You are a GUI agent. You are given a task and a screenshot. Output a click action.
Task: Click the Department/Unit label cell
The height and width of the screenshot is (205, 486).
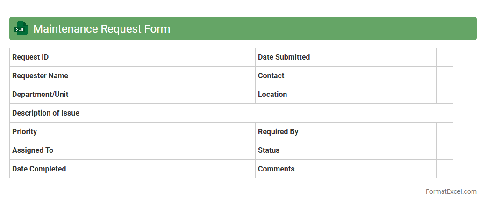124,95
